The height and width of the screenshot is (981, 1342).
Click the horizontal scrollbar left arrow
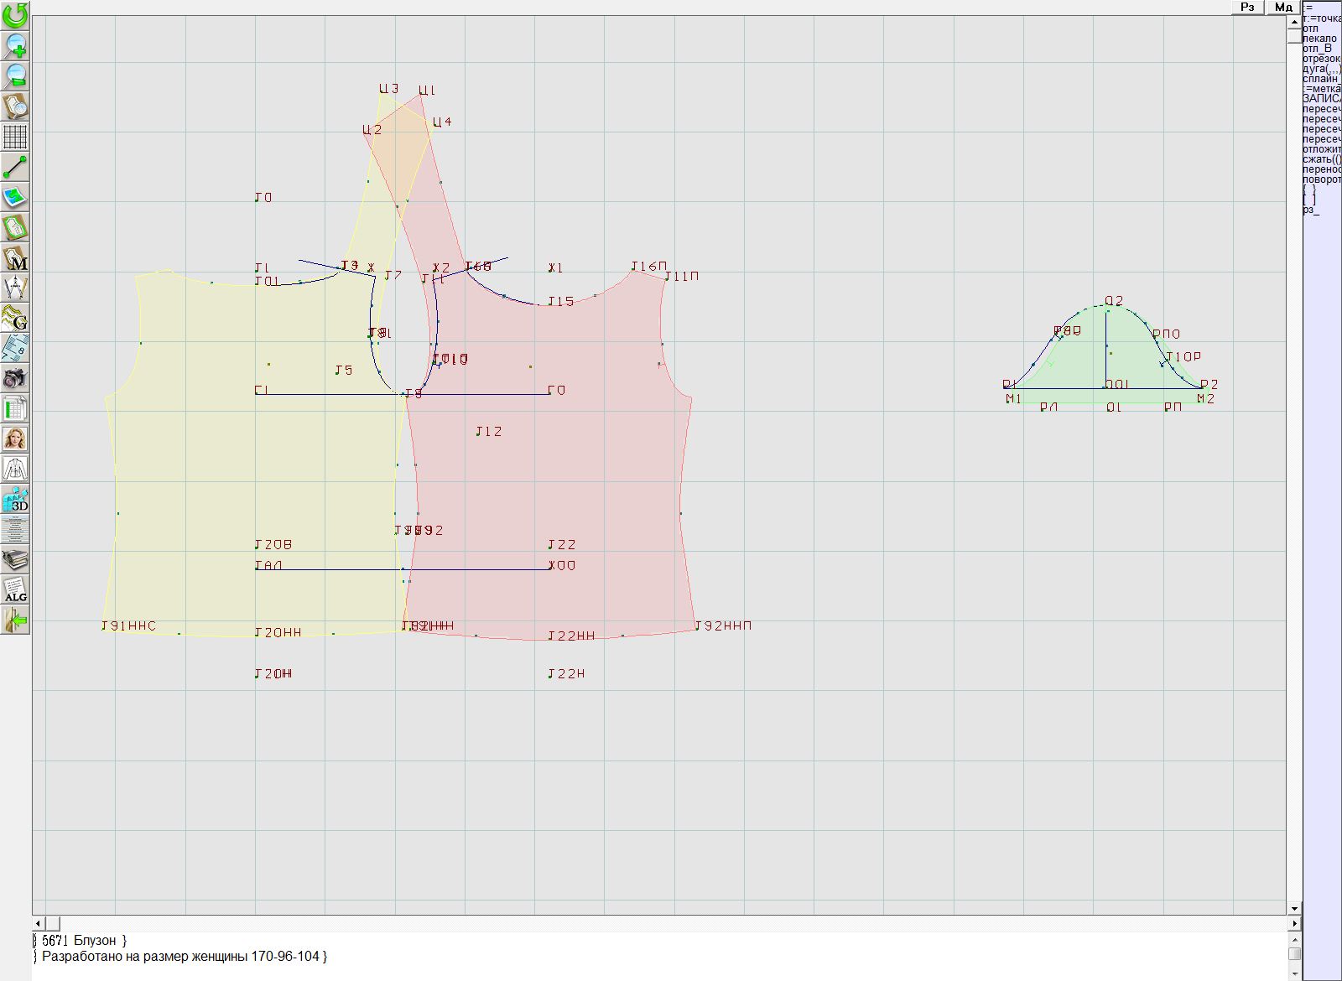(39, 923)
